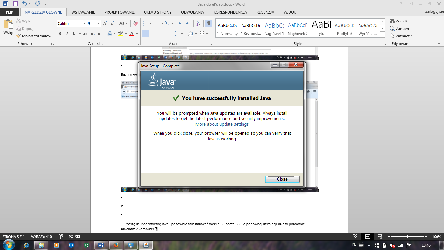Click the grow font size icon
The width and height of the screenshot is (444, 250).
(105, 24)
